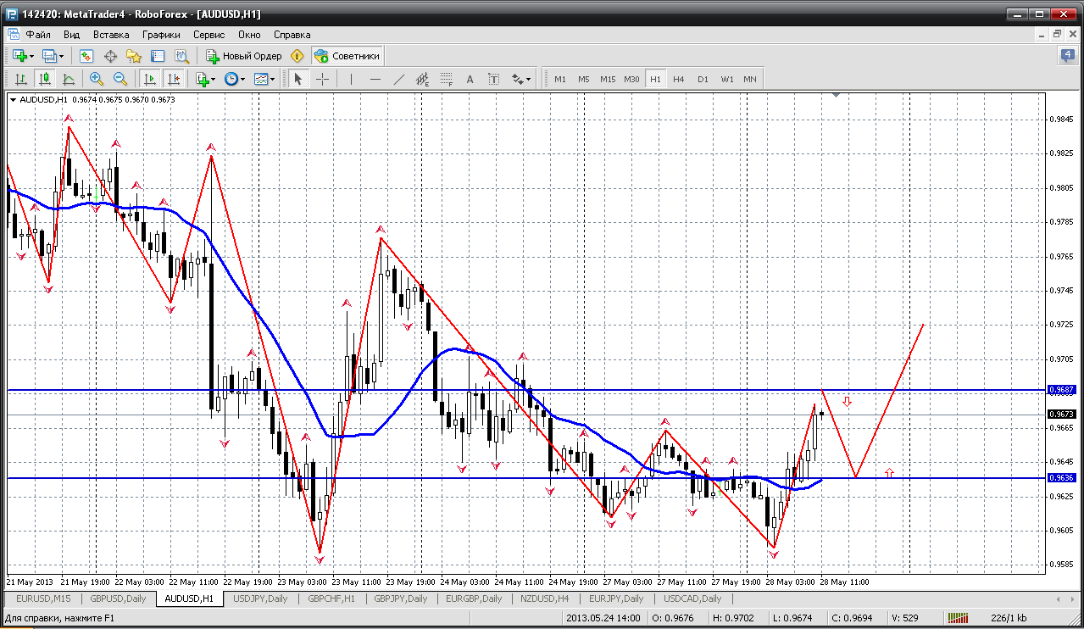Click the chat notification icon showing 4

[1068, 56]
